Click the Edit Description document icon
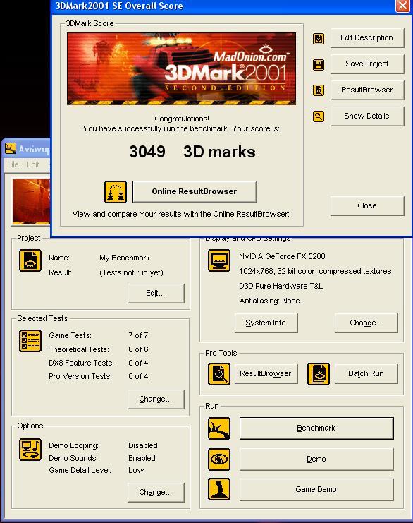This screenshot has width=413, height=523. pos(319,39)
